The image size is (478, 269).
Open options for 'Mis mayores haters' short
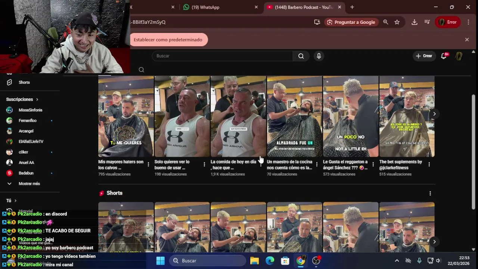tap(148, 164)
